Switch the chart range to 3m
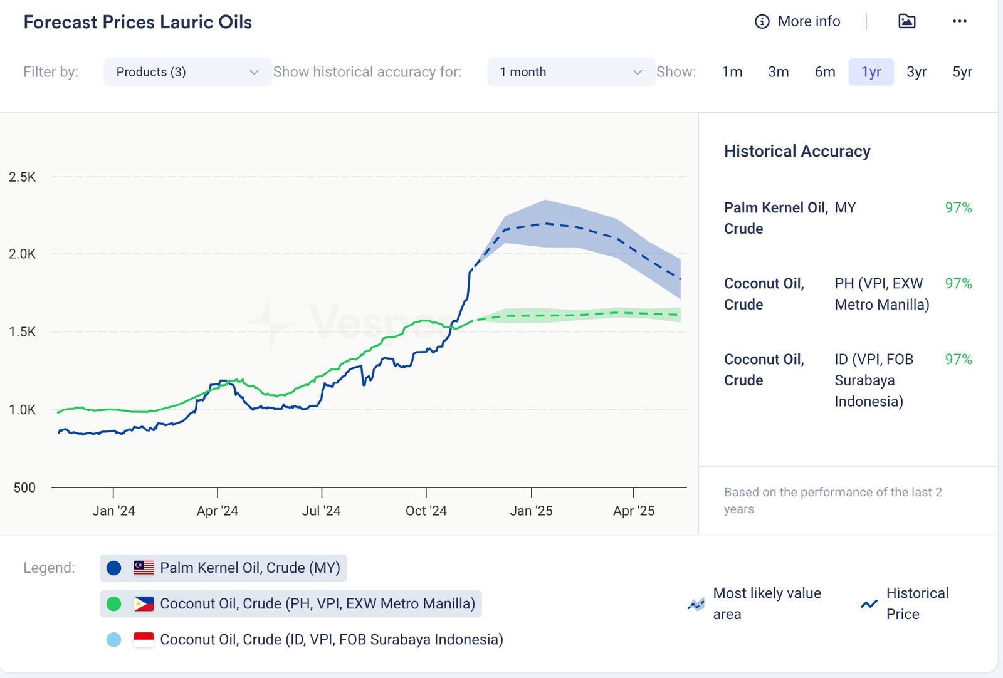Screen dimensions: 1003x678 pos(778,72)
